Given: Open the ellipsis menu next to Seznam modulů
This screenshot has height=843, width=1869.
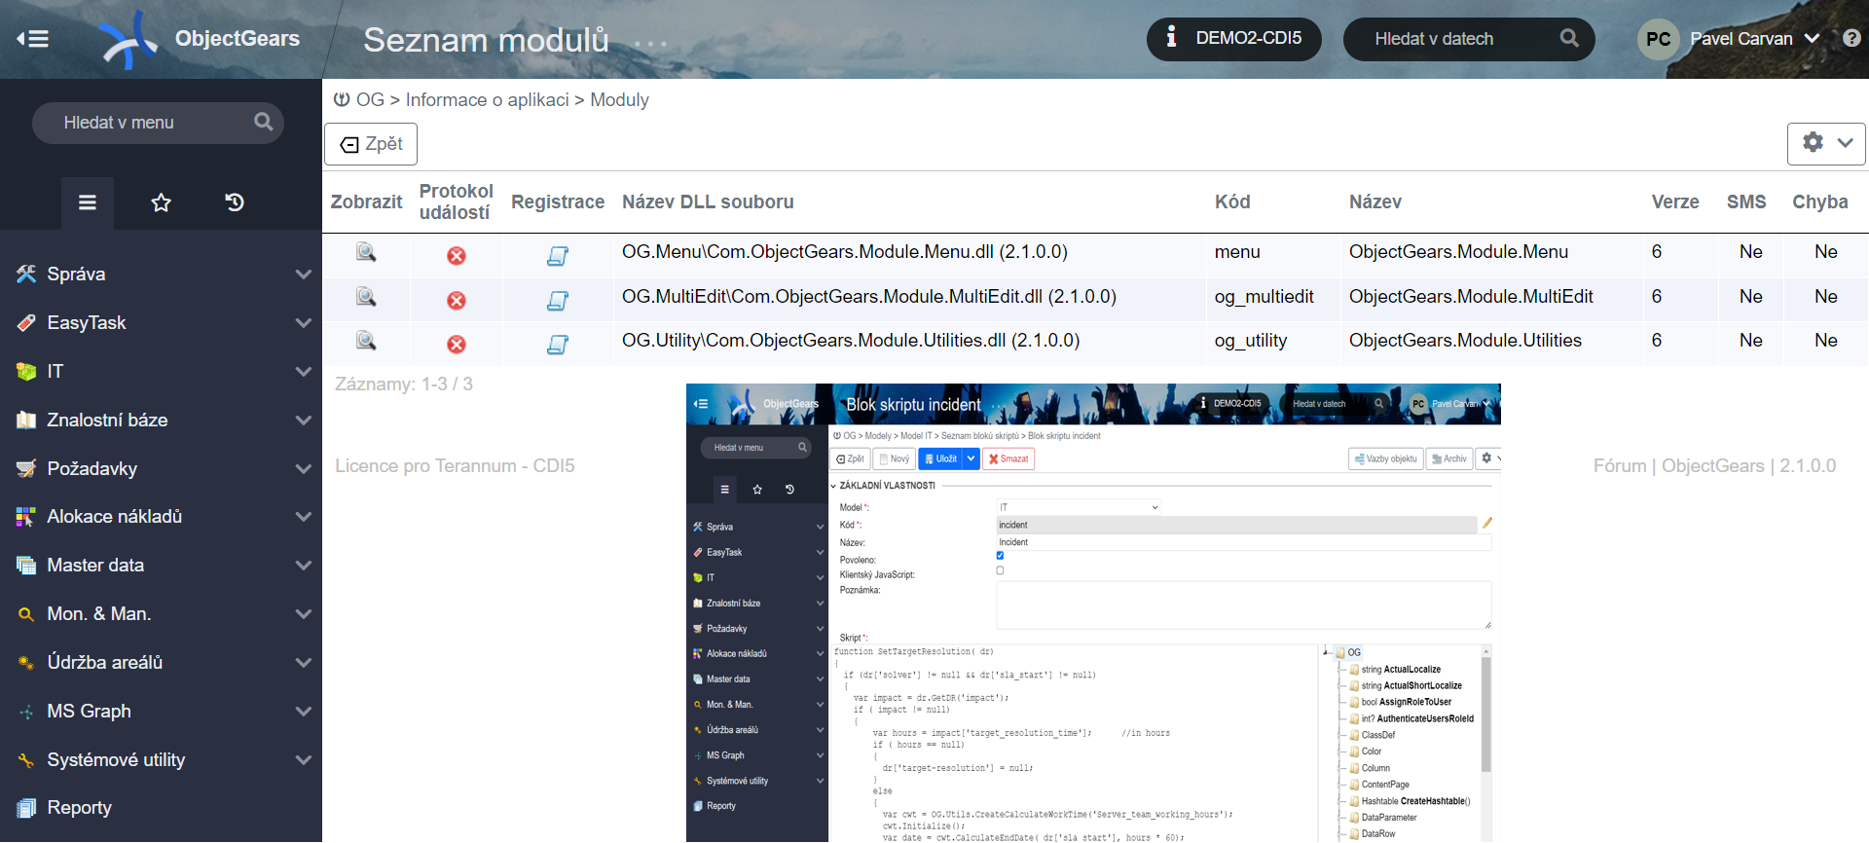Looking at the screenshot, I should pyautogui.click(x=650, y=43).
